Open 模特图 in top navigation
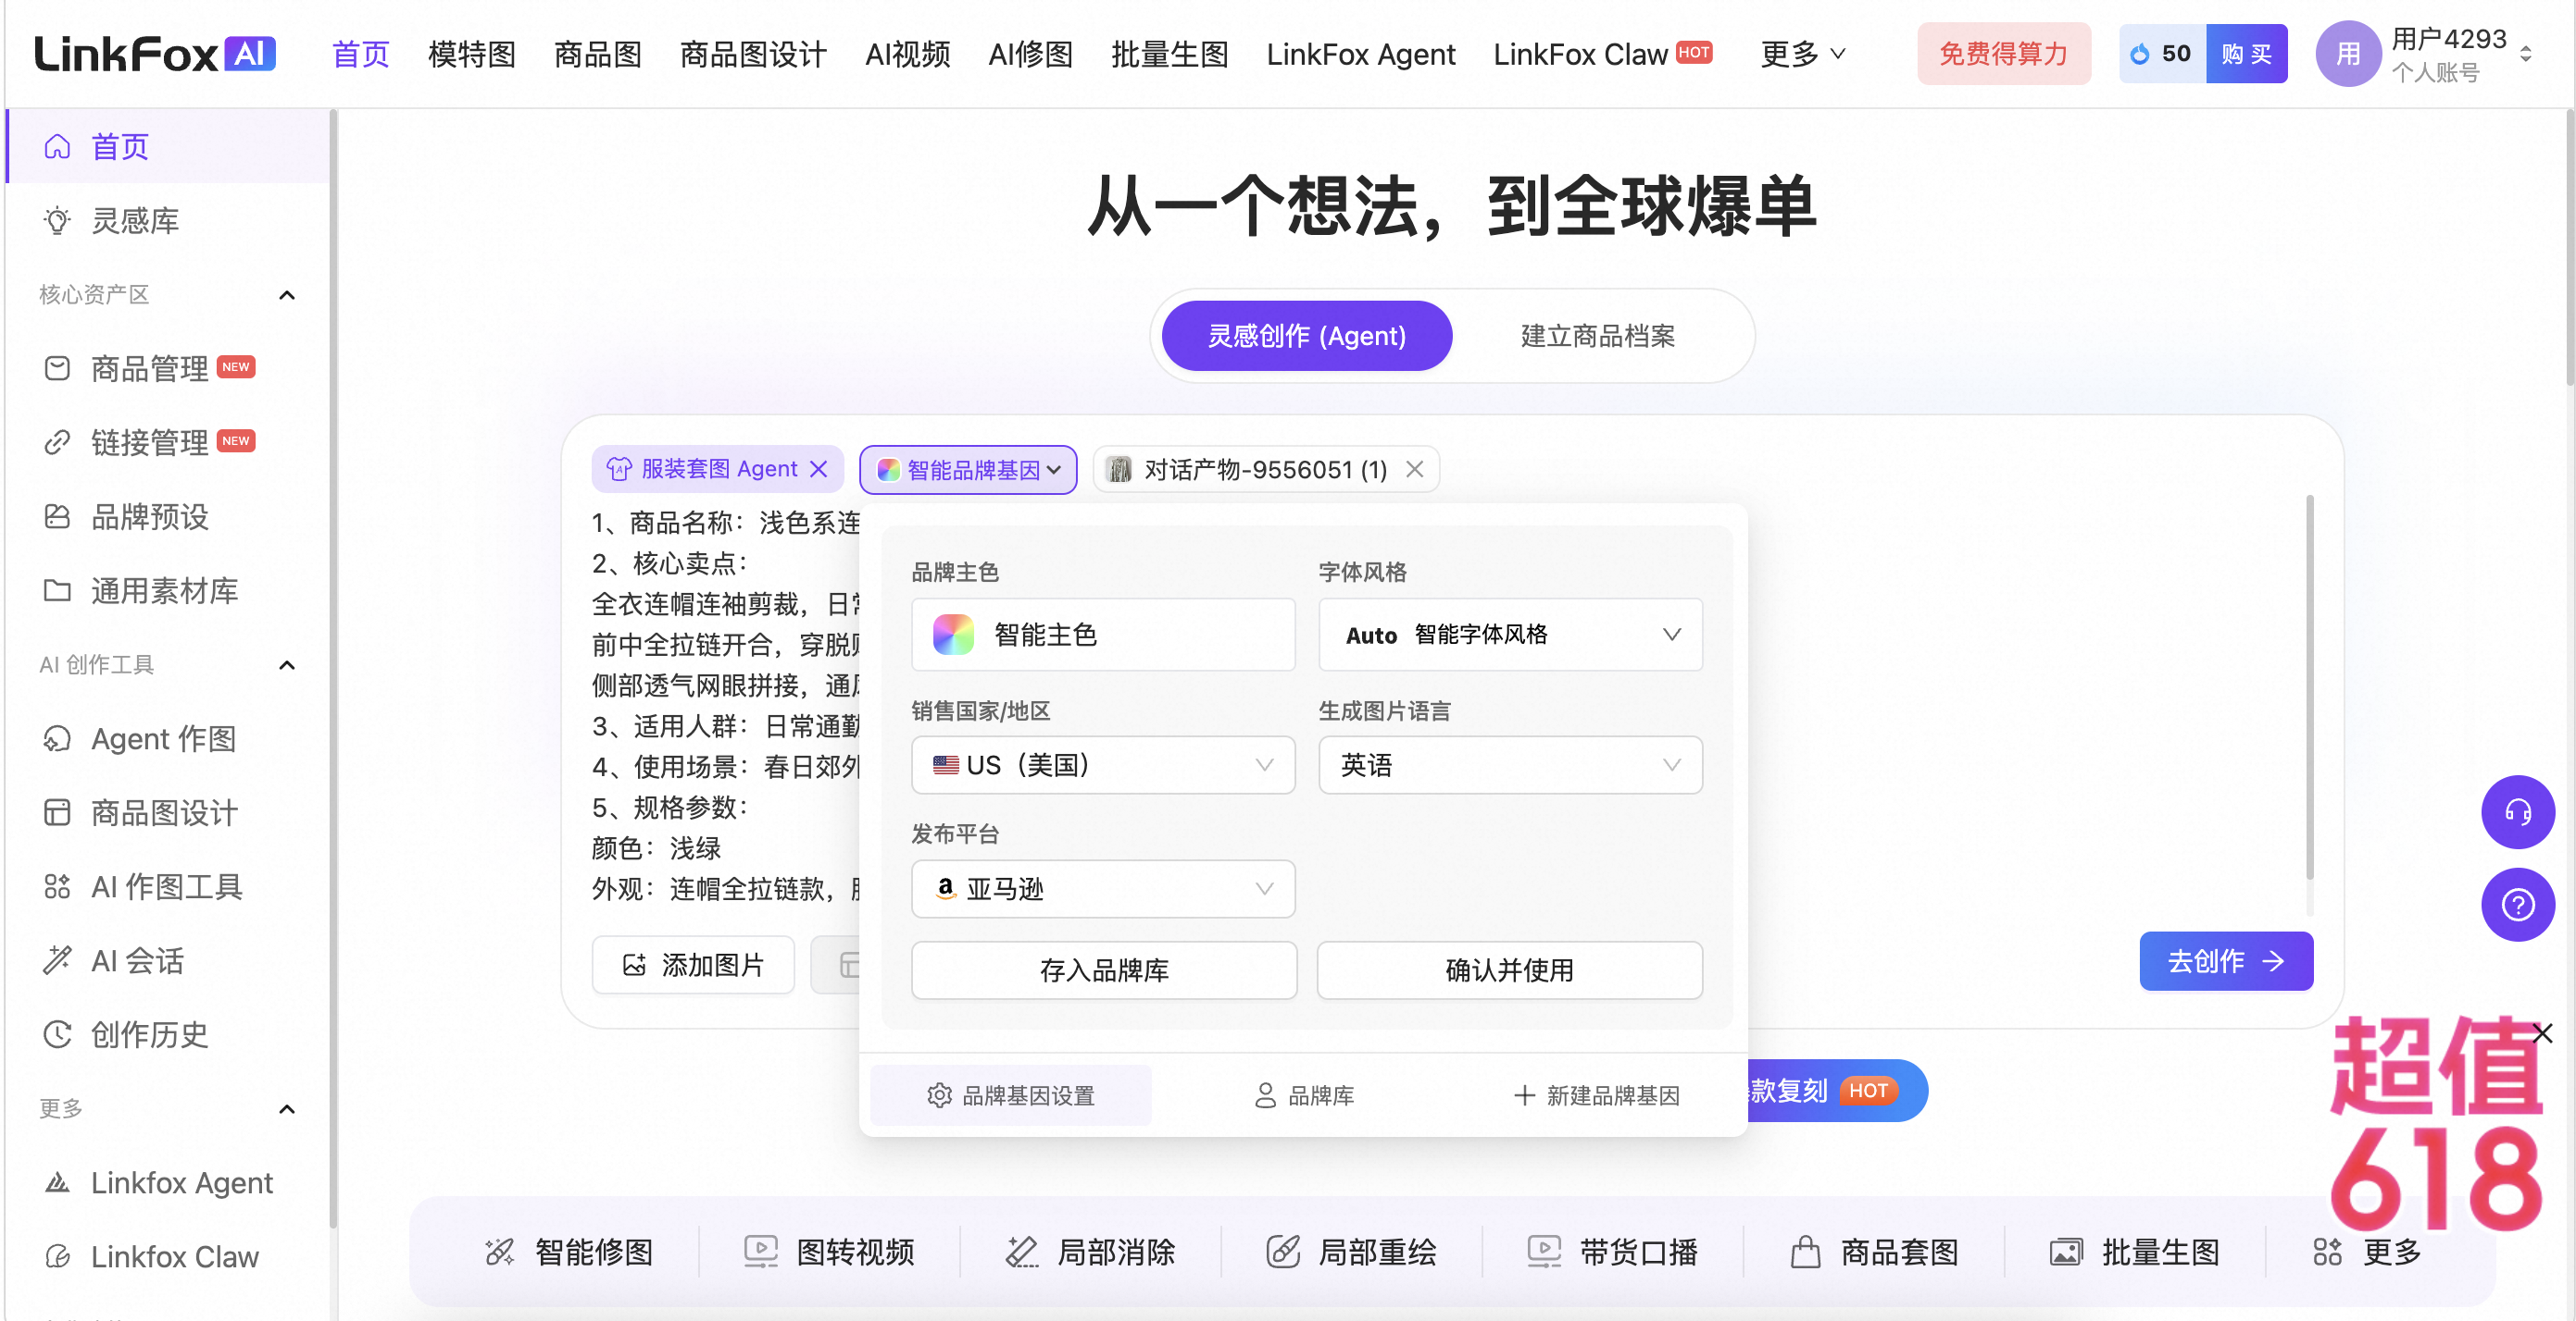This screenshot has width=2576, height=1321. tap(472, 54)
